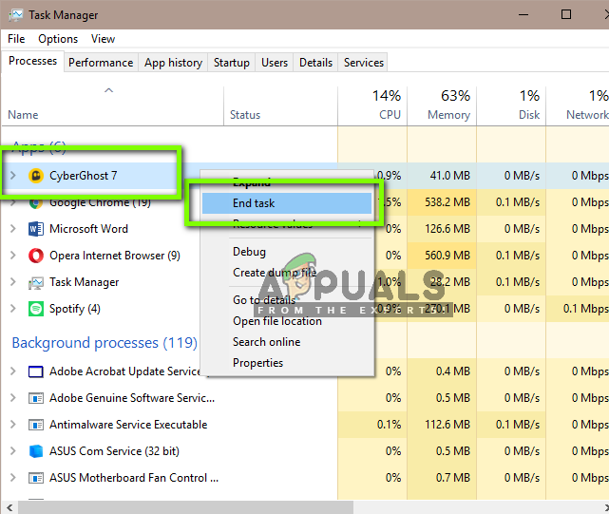
Task: Click the 0.1 Mbps network value
Action: click(585, 309)
